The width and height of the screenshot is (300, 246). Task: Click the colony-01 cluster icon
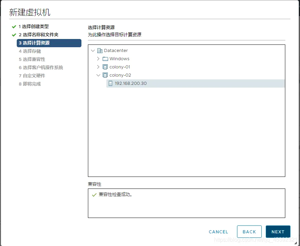[105, 67]
